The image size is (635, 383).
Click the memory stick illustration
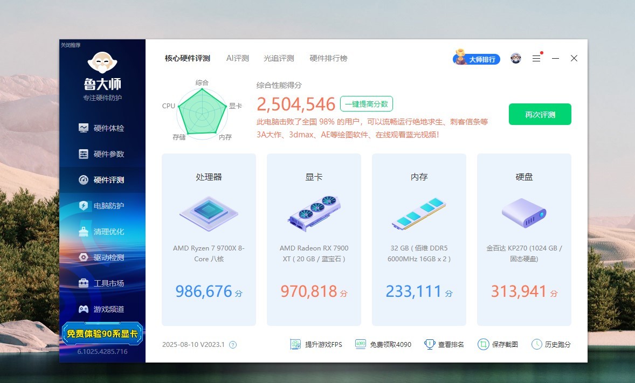coord(419,213)
